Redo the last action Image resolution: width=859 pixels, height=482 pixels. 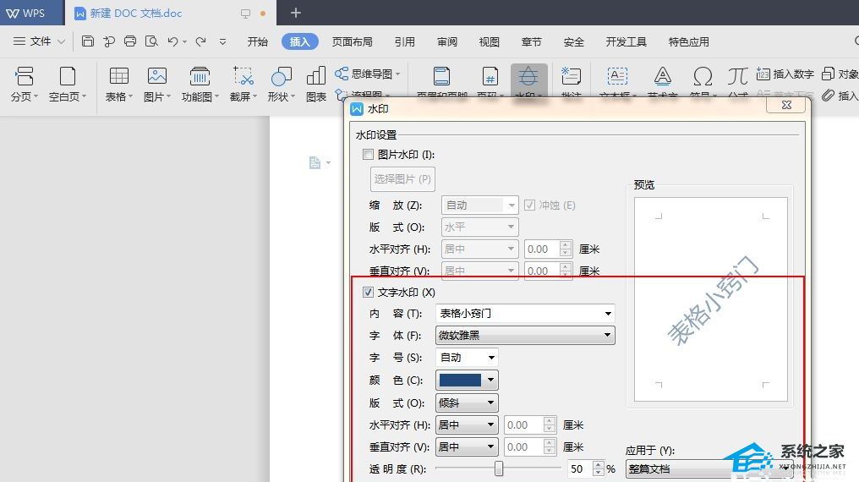(x=200, y=41)
